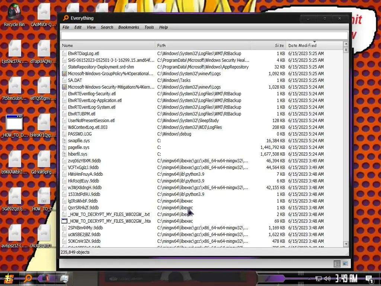Screen dimensions: 381x286
Task: Sort by the Name column header
Action: [108, 45]
